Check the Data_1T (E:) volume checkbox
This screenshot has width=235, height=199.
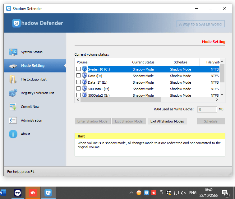pyautogui.click(x=78, y=82)
